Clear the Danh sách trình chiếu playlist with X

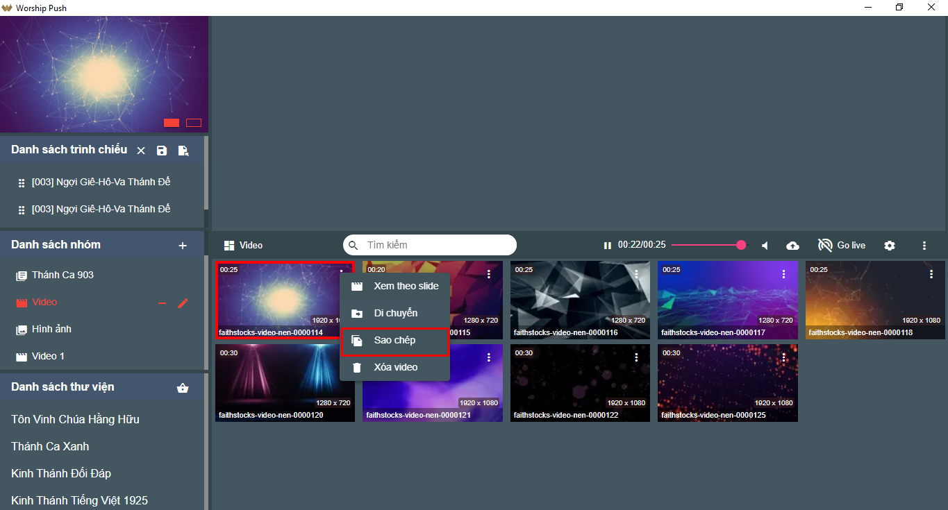(x=141, y=151)
